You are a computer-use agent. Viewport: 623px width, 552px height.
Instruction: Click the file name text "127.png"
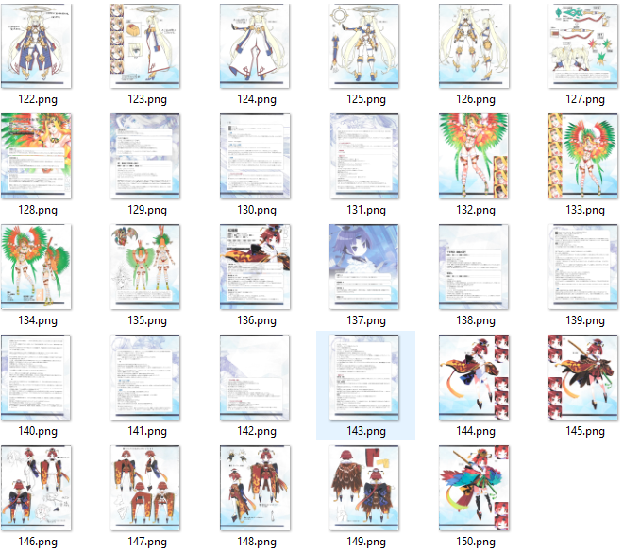click(x=585, y=99)
